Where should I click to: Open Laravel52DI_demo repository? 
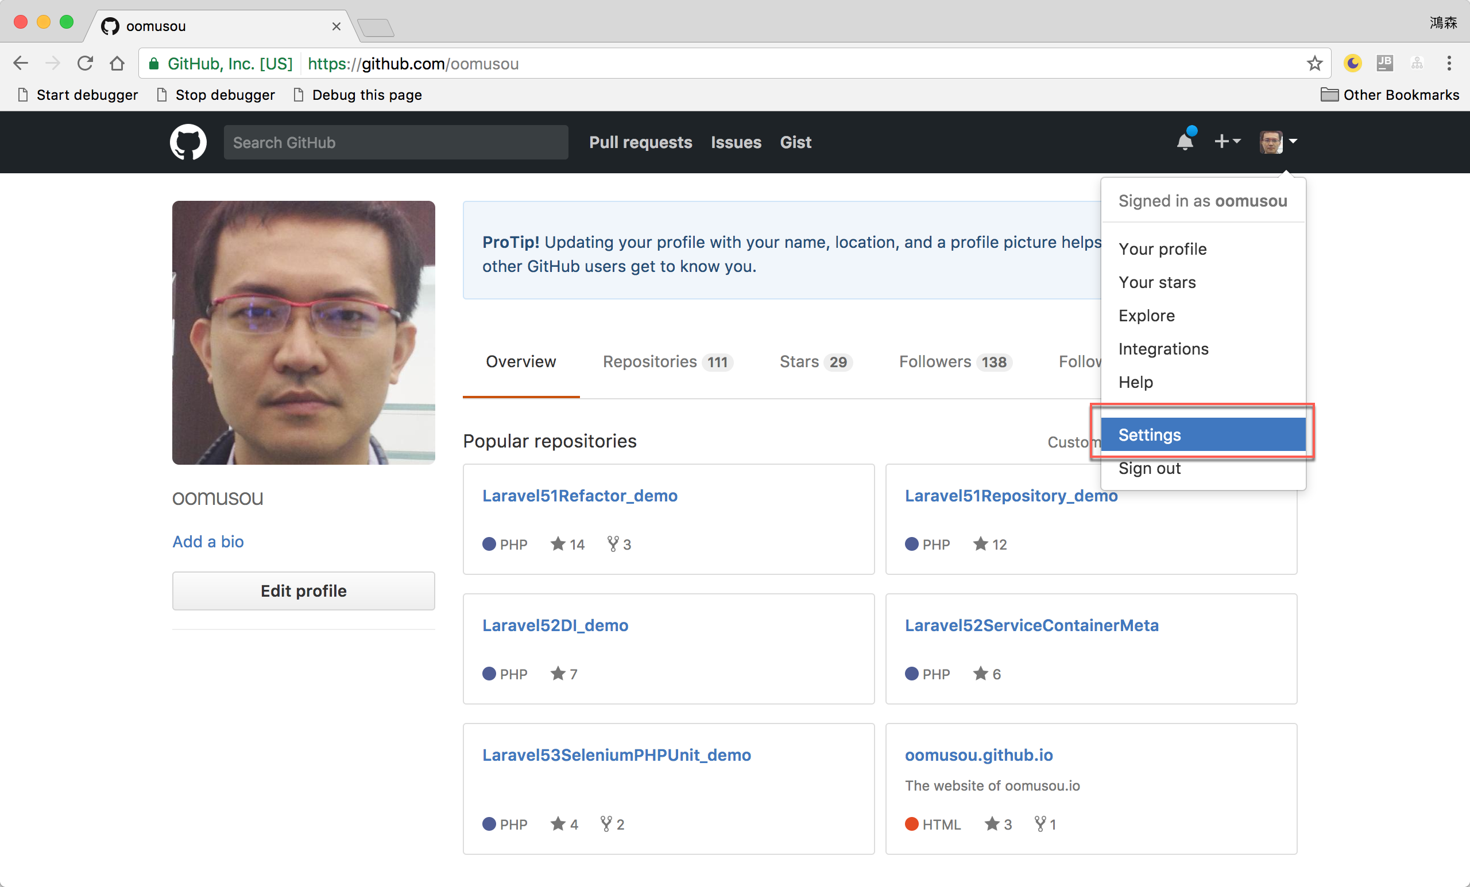(x=555, y=626)
